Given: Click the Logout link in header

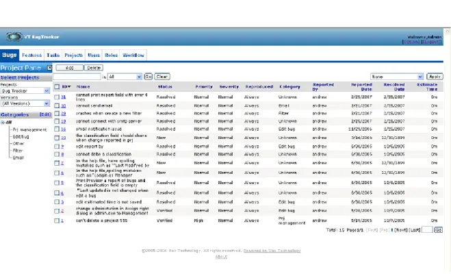Looking at the screenshot, I should coord(431,42).
